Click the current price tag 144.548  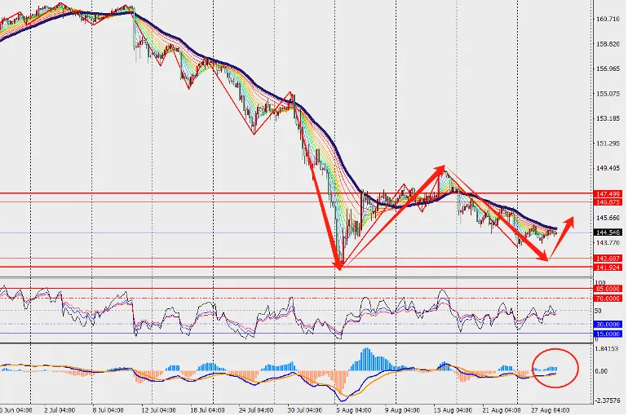608,232
